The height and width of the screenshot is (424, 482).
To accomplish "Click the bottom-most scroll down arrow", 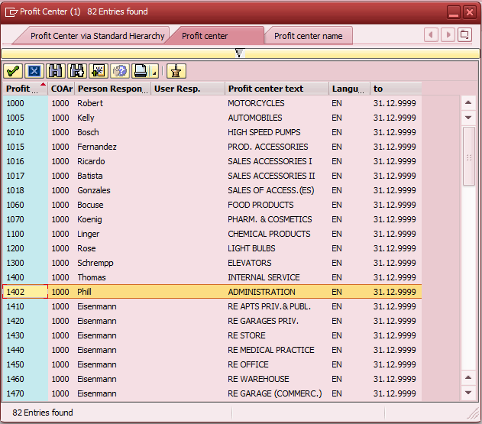I will [x=468, y=393].
